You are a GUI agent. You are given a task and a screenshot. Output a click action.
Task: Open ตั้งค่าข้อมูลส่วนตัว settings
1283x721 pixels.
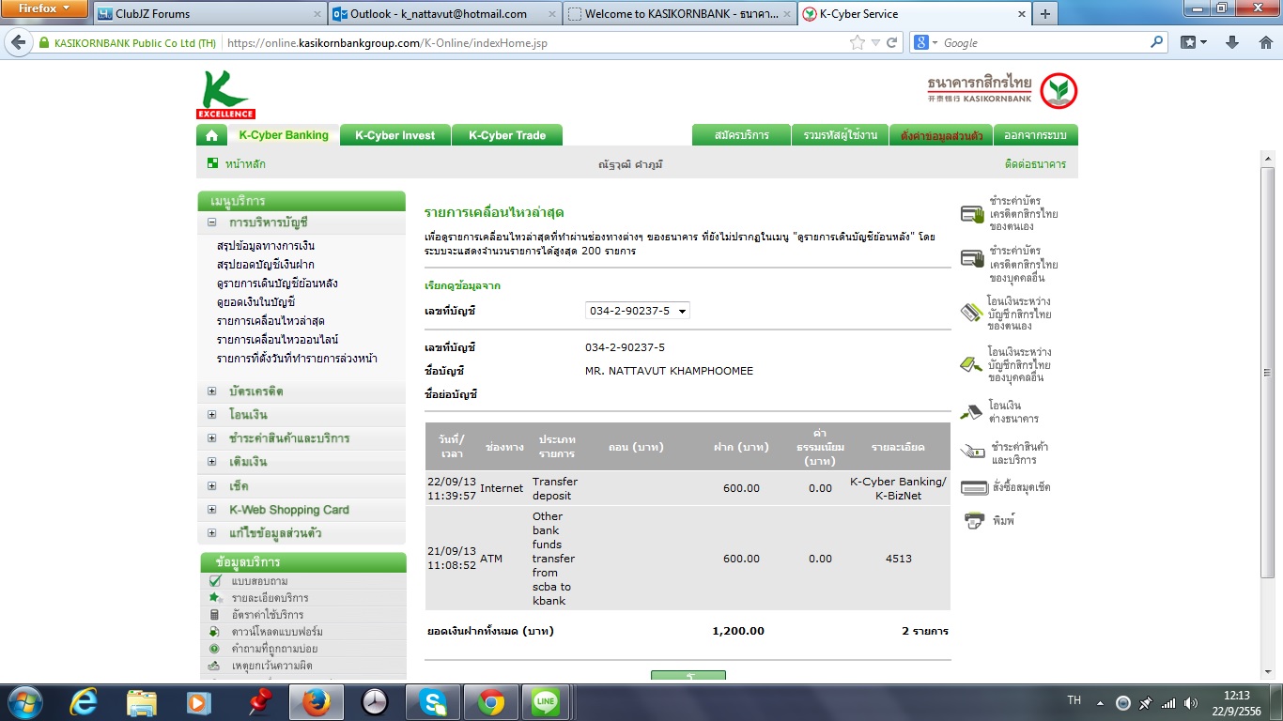941,135
